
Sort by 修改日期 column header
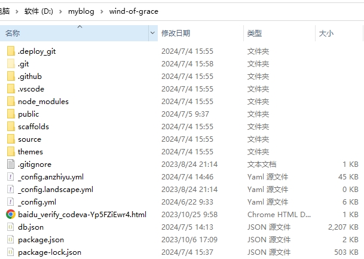(176, 33)
